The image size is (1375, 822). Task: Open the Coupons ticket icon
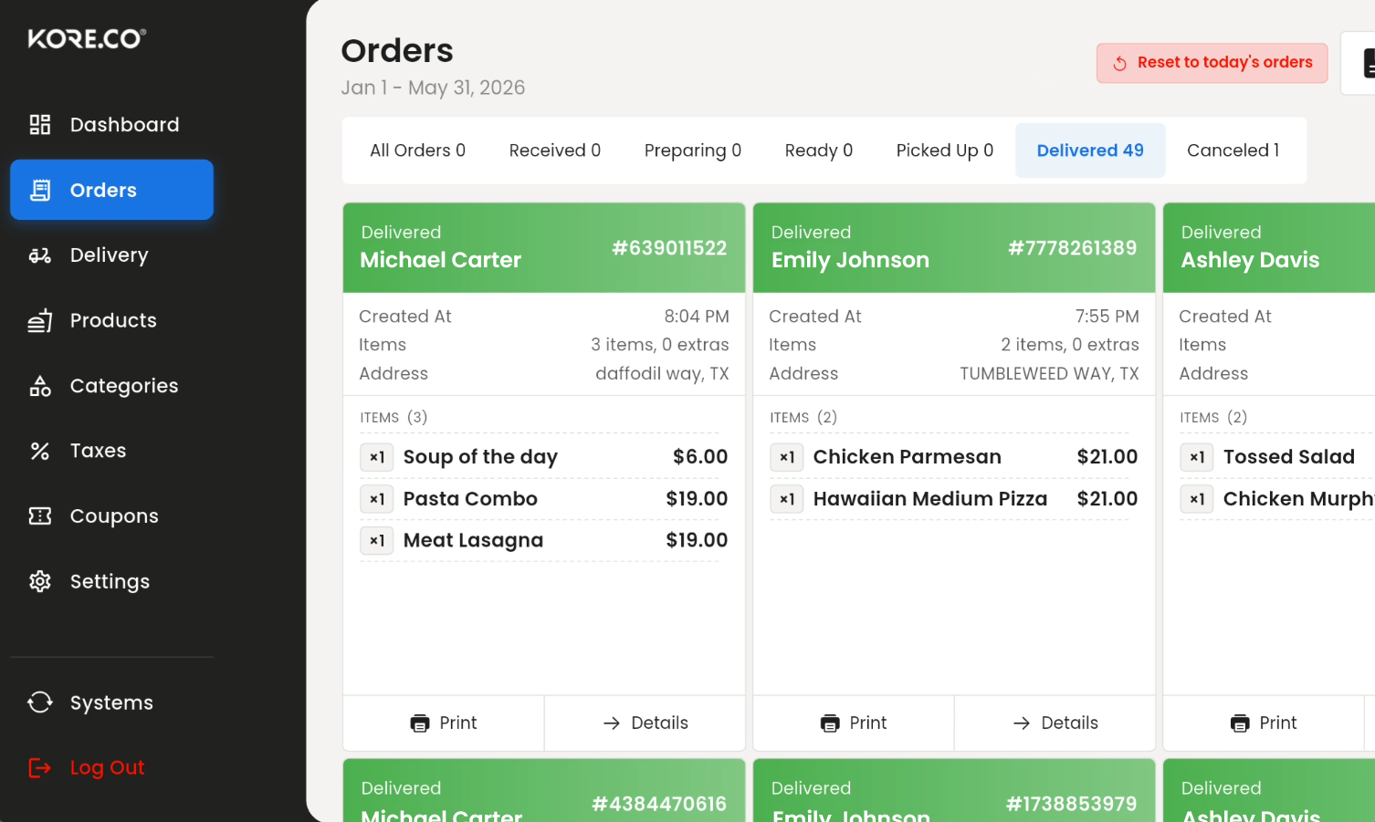point(40,516)
